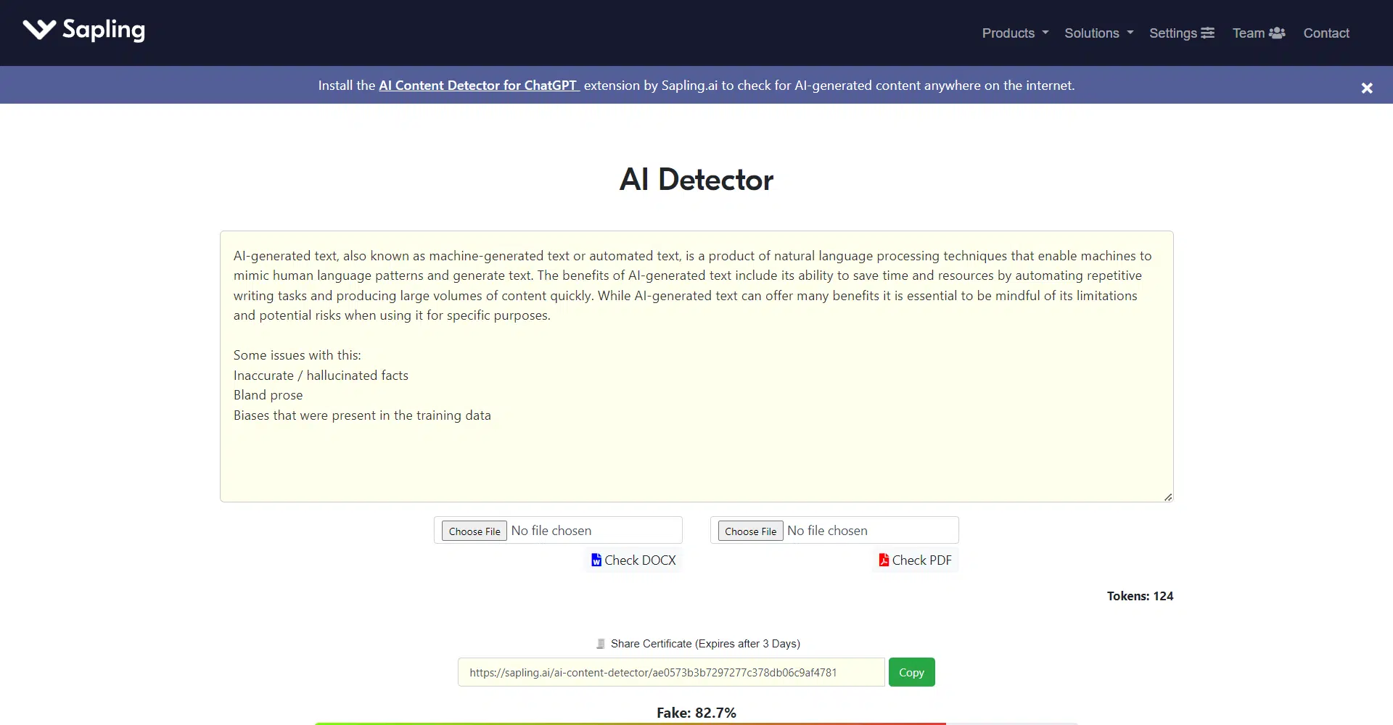Select the share certificate URL field

coord(670,673)
